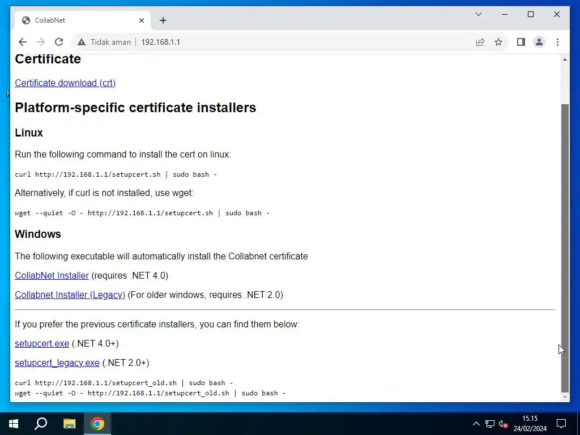Click the 'Windows' heading
The image size is (580, 435).
tap(38, 234)
